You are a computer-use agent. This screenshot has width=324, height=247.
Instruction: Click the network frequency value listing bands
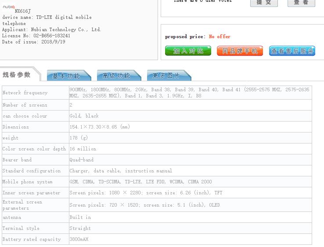(x=189, y=93)
